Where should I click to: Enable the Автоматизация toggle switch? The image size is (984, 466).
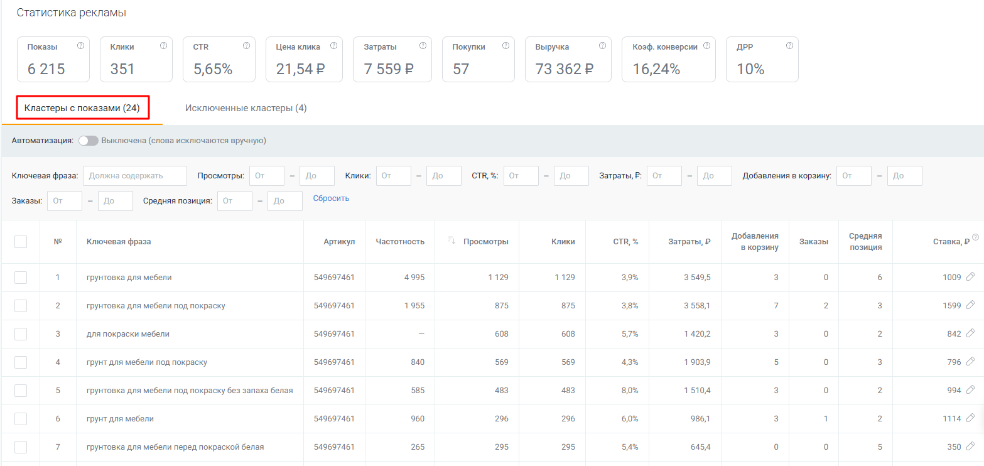click(89, 141)
